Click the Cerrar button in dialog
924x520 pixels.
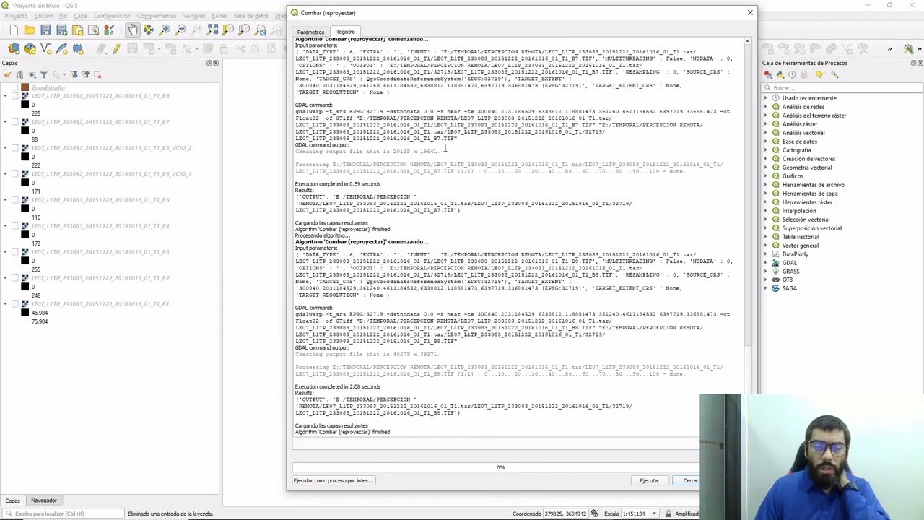[x=690, y=480]
